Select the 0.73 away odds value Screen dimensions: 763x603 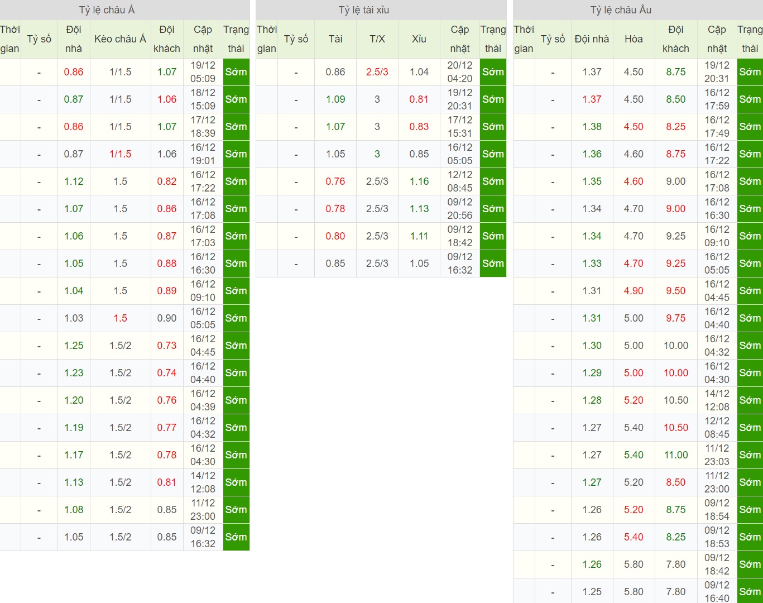pos(167,346)
